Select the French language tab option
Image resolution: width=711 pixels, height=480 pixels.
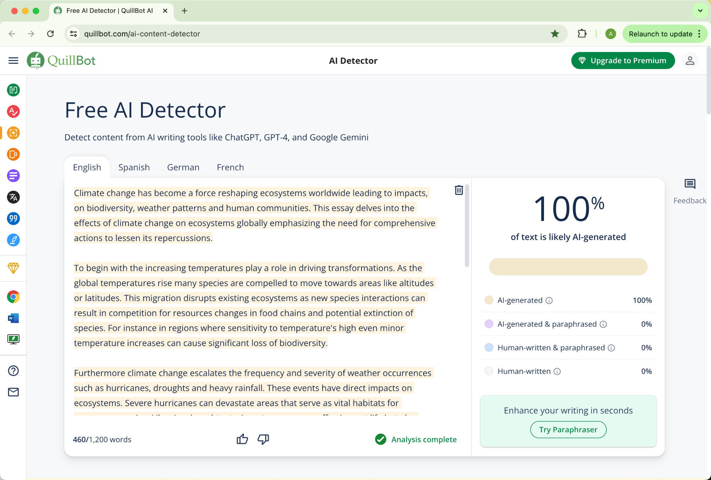230,167
